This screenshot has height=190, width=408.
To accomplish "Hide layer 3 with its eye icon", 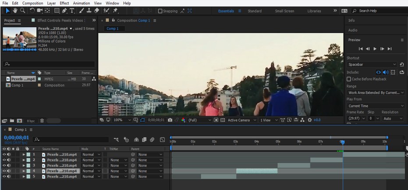I will pyautogui.click(x=4, y=165).
